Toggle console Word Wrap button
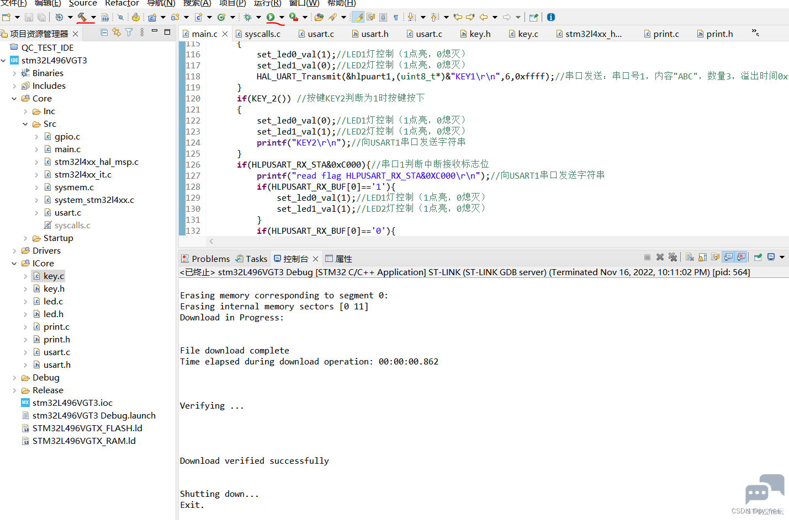 click(x=715, y=257)
